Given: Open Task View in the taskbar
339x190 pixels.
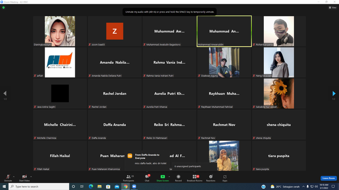Looking at the screenshot, I should point(82,186).
